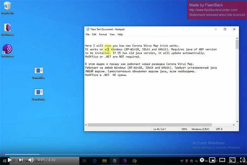Cast video to a TV
Viewport: 247px width, 165px height.
pos(232,160)
